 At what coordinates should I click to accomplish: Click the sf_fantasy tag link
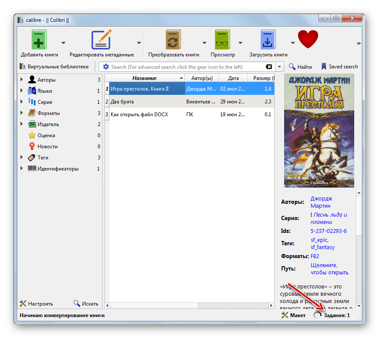[323, 247]
